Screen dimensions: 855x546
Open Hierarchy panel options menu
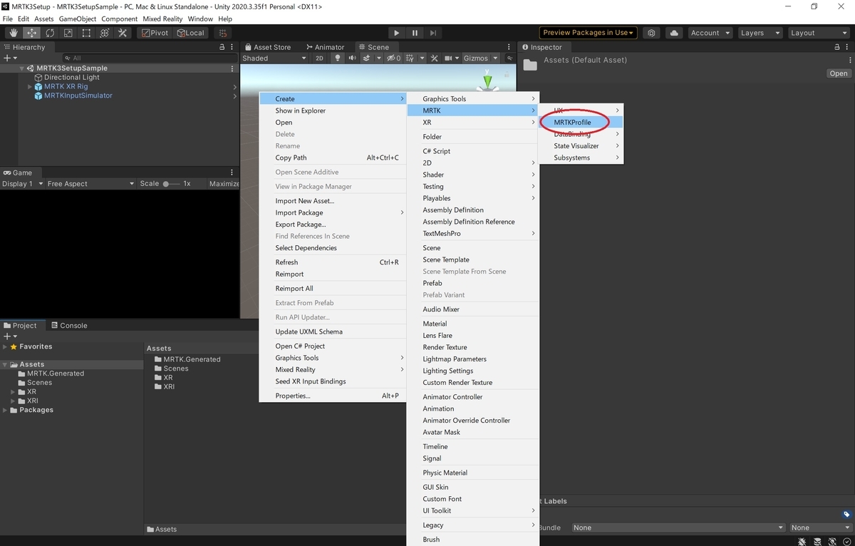click(233, 47)
